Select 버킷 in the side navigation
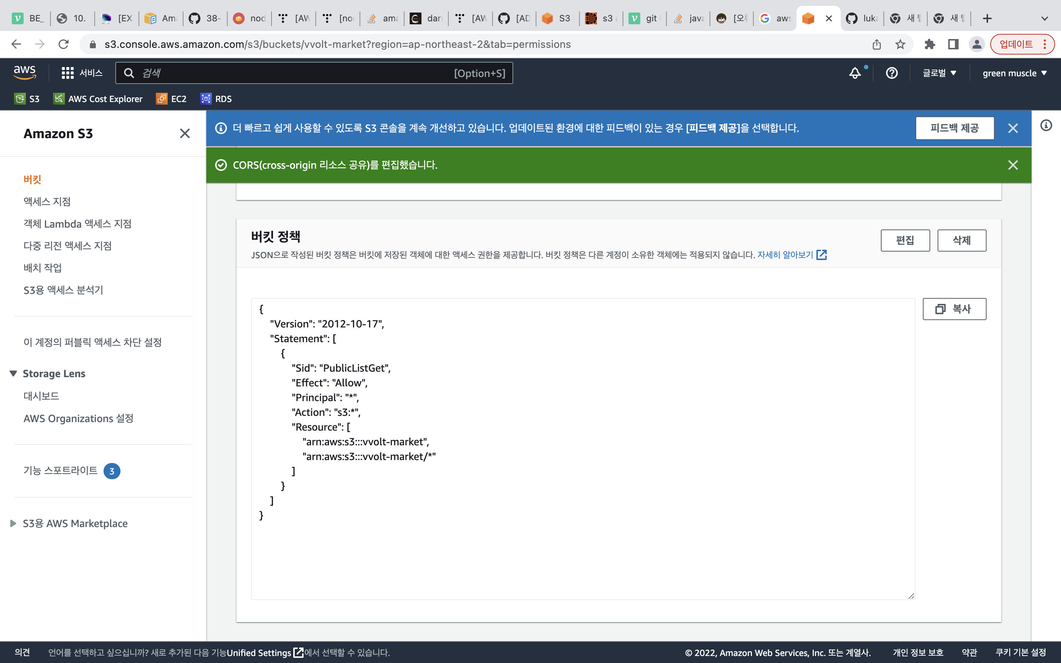Image resolution: width=1061 pixels, height=663 pixels. point(32,179)
